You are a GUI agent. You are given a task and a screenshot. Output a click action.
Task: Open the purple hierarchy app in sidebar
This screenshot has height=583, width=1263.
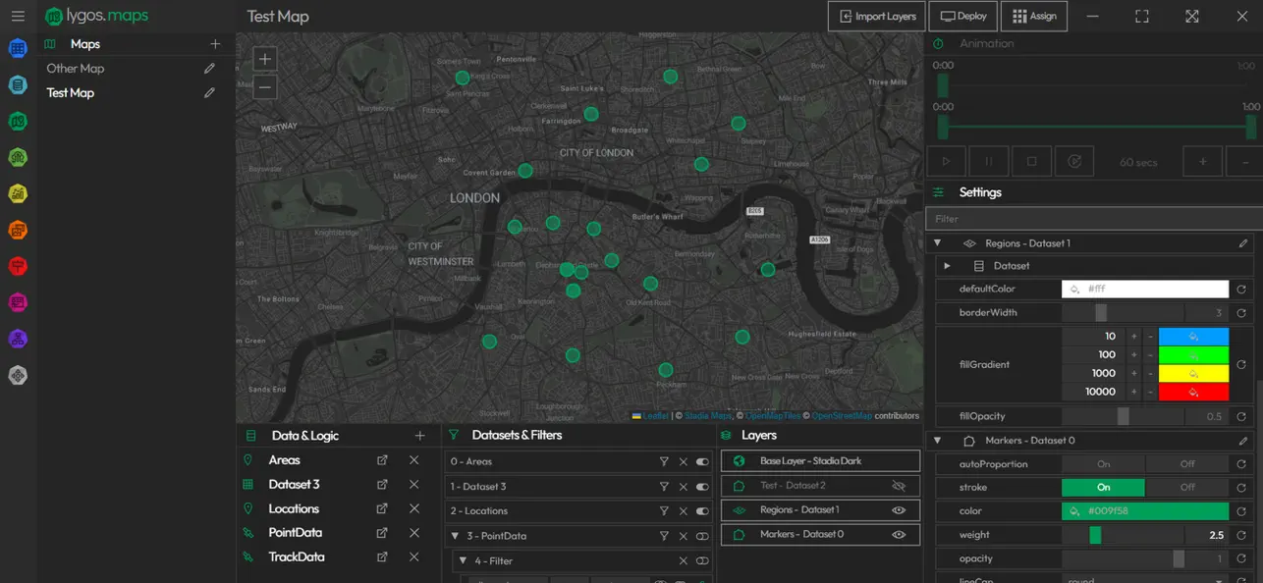18,340
